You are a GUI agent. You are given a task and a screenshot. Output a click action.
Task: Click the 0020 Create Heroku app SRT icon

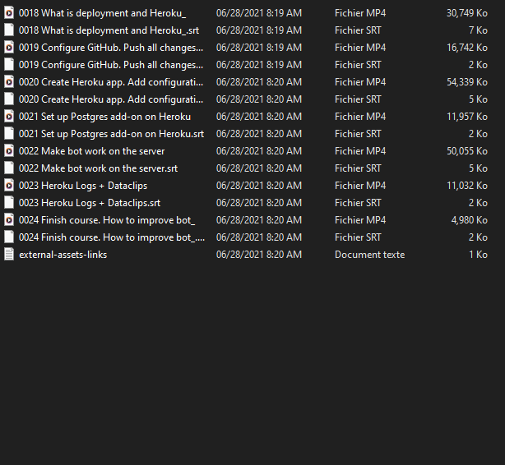point(9,99)
